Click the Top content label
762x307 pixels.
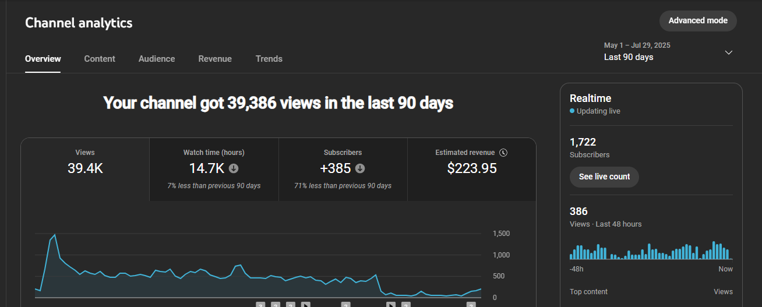coord(588,292)
